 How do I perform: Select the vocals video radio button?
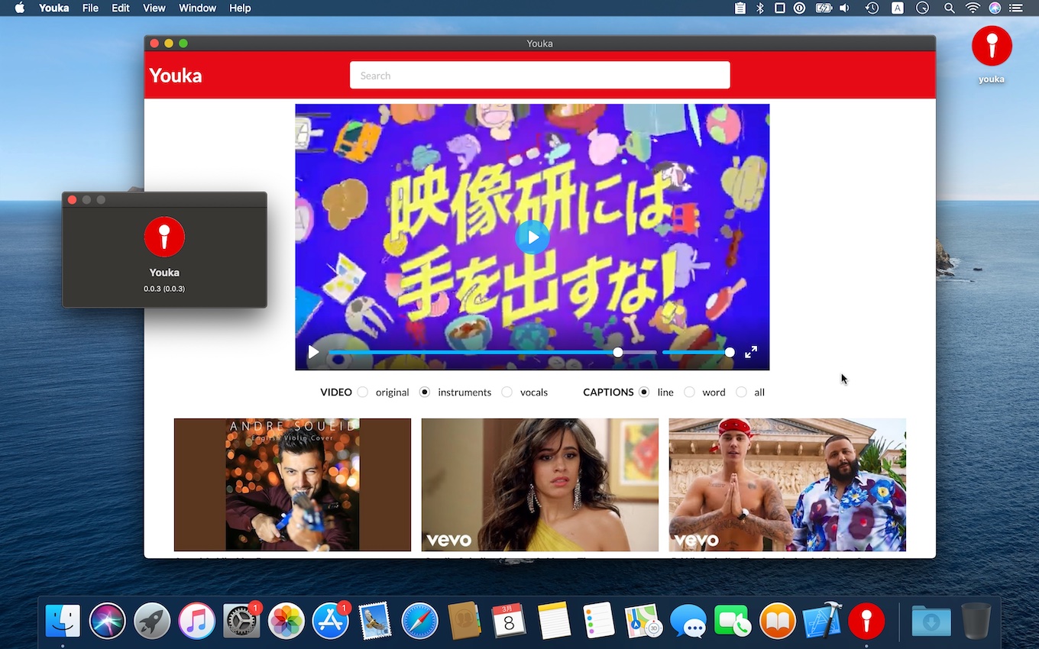tap(507, 392)
